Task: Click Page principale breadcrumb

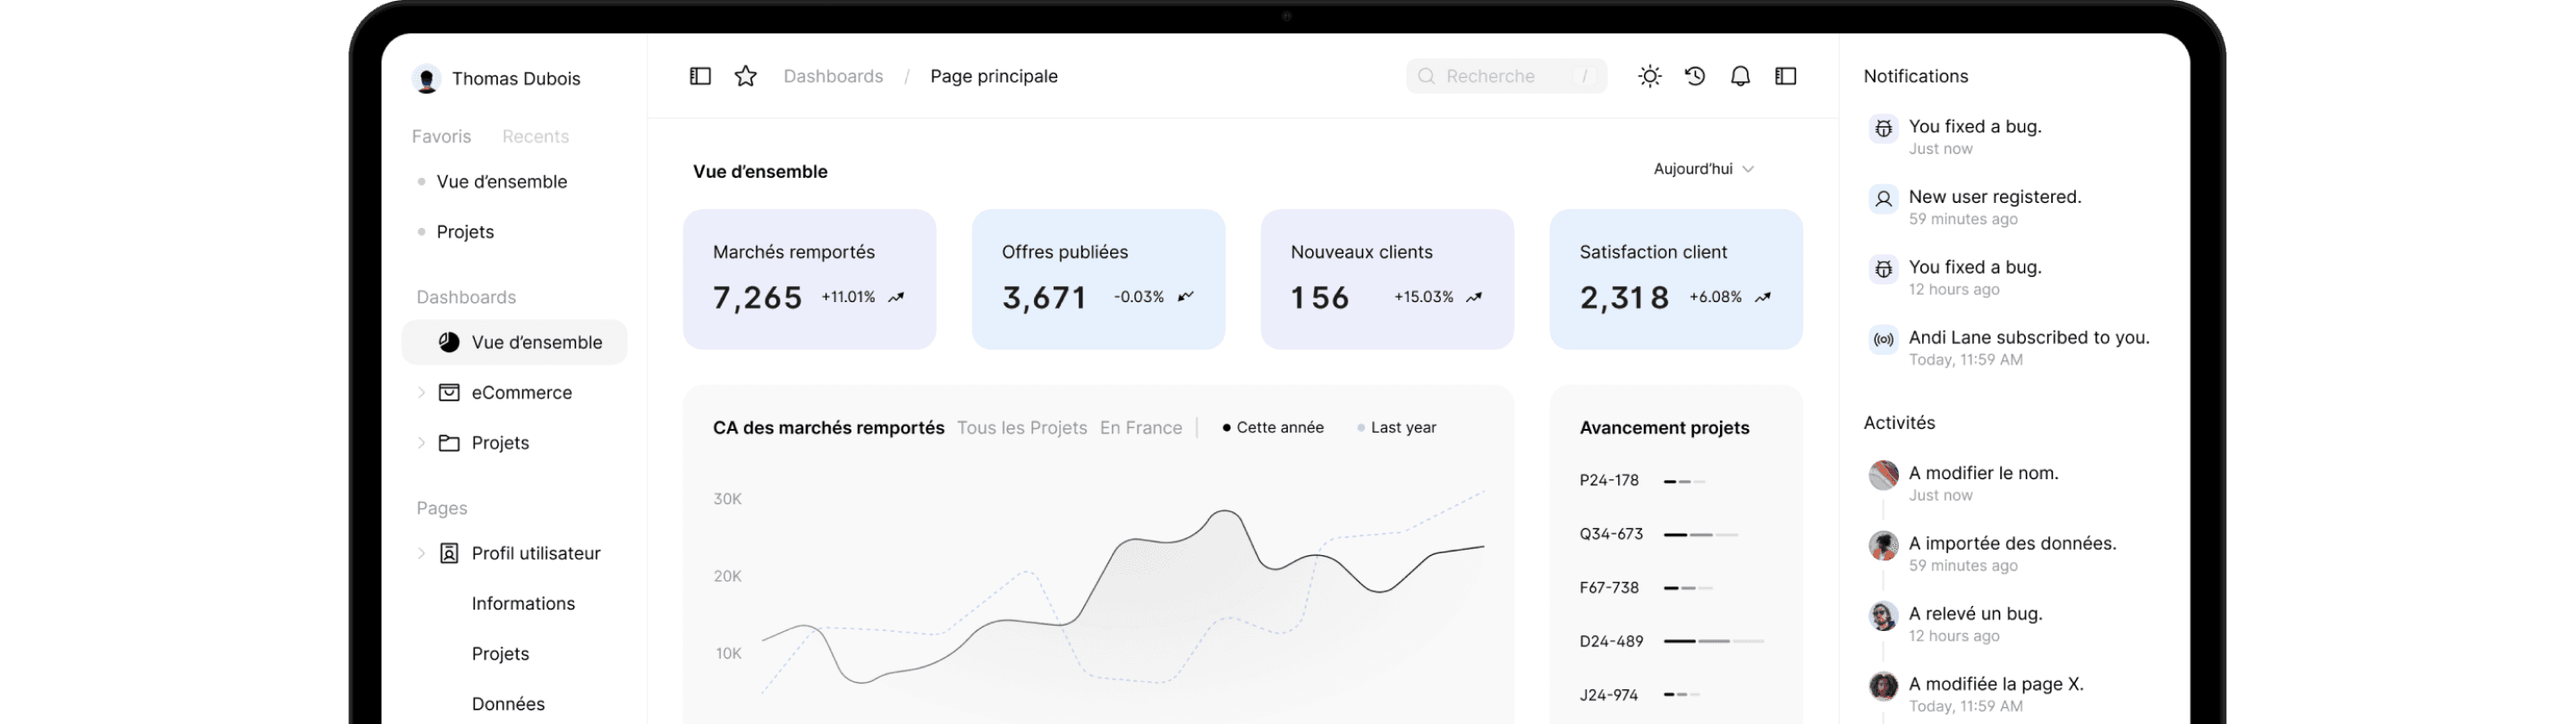Action: pos(993,76)
